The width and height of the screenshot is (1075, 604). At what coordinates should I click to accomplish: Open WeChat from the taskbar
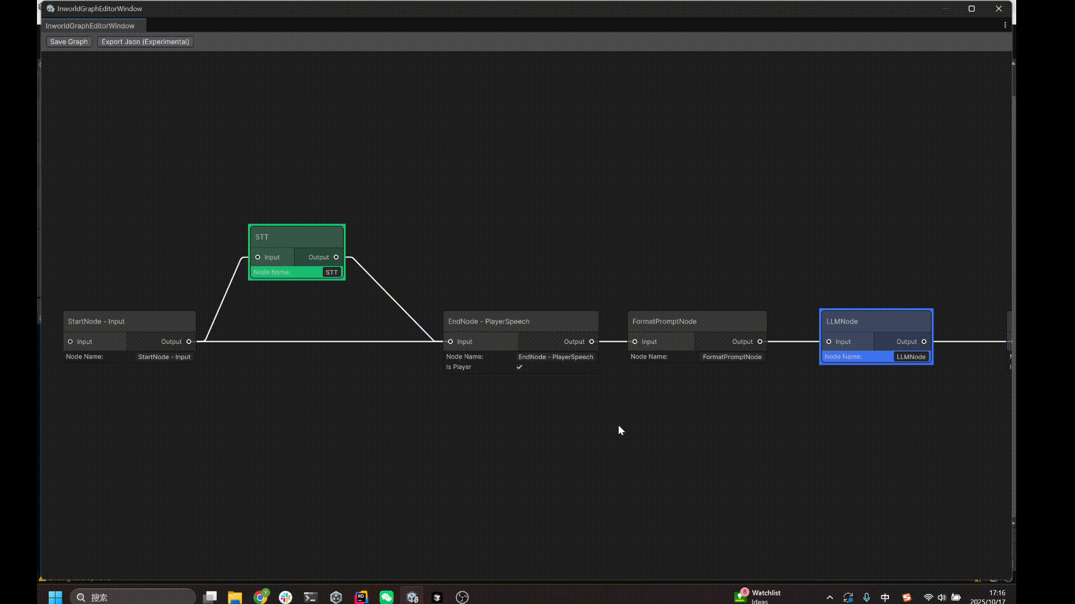(386, 597)
